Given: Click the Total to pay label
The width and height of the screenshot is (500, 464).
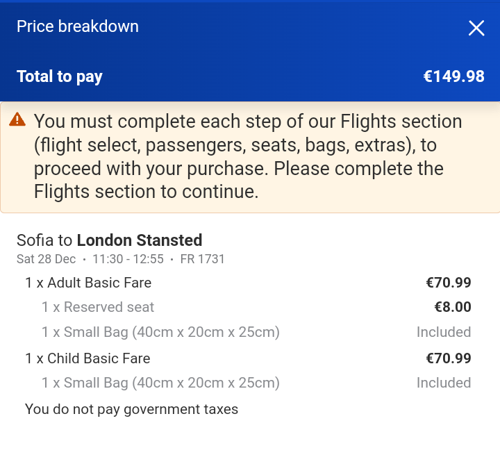Looking at the screenshot, I should tap(60, 76).
